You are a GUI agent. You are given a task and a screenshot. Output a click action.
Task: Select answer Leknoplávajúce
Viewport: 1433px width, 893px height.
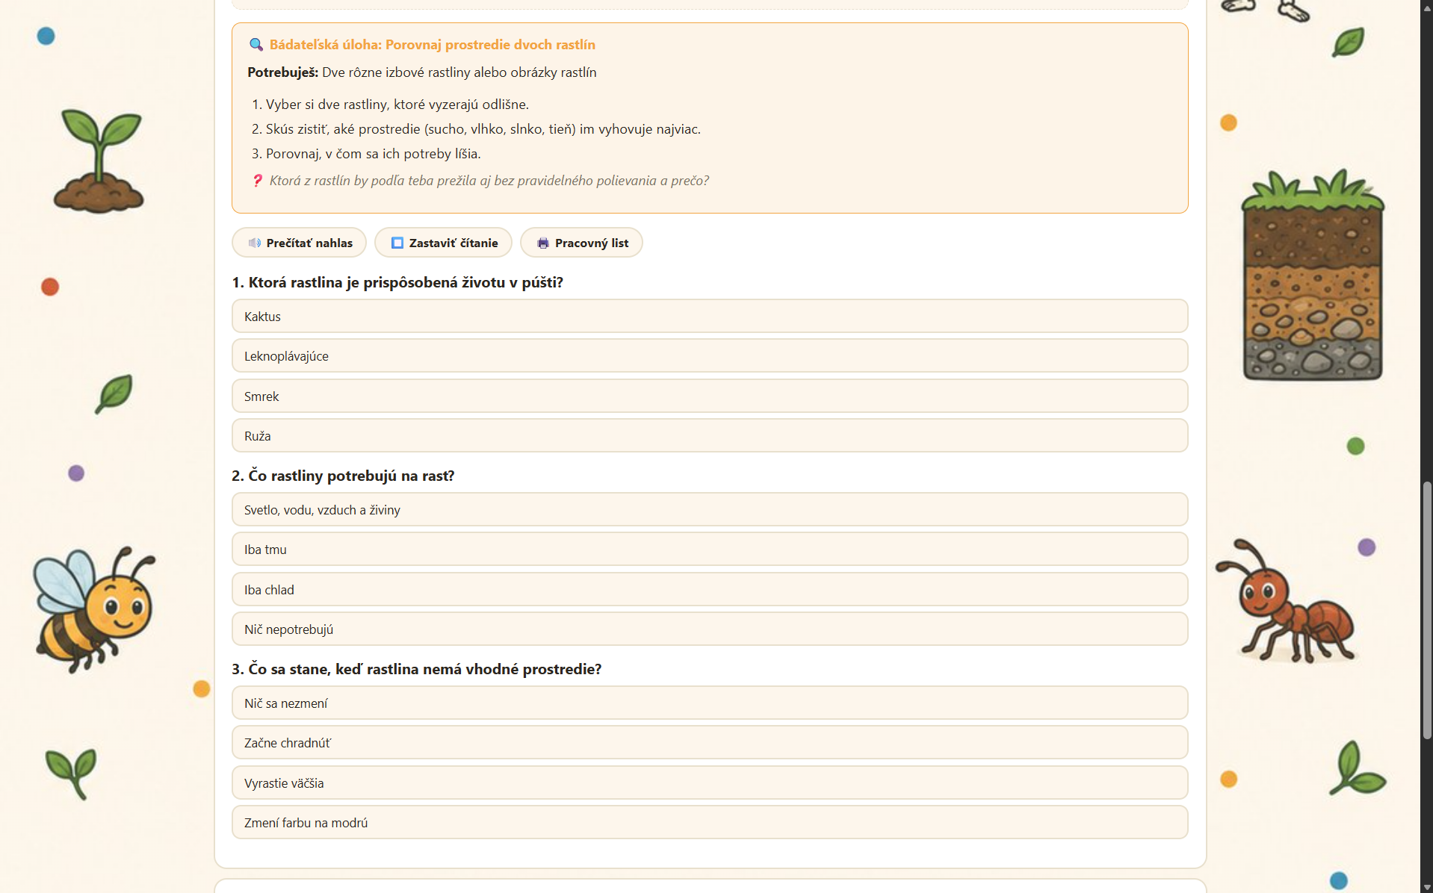pyautogui.click(x=710, y=356)
